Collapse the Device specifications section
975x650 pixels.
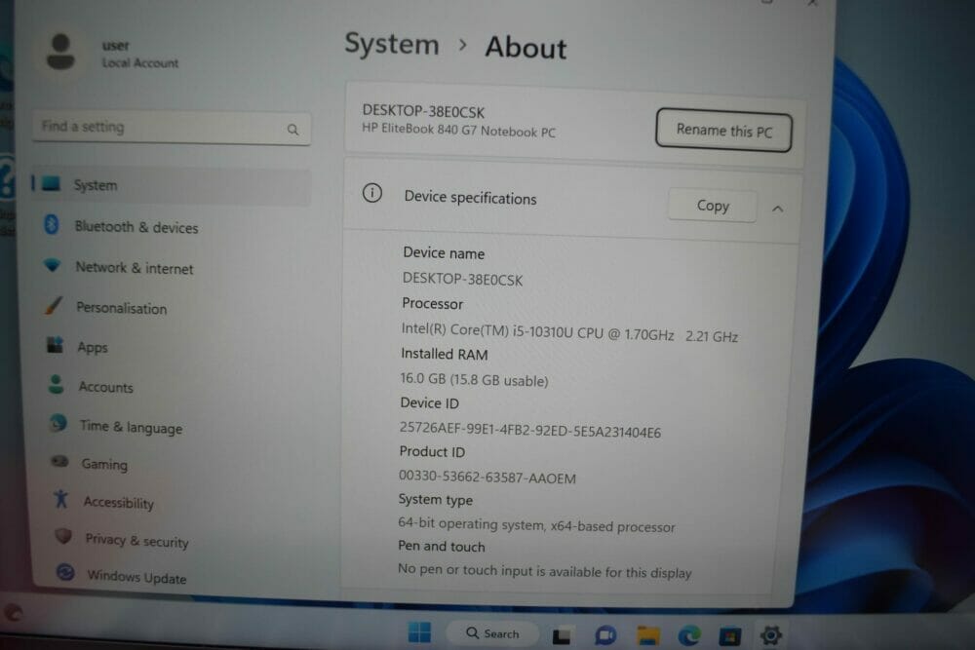(x=777, y=209)
